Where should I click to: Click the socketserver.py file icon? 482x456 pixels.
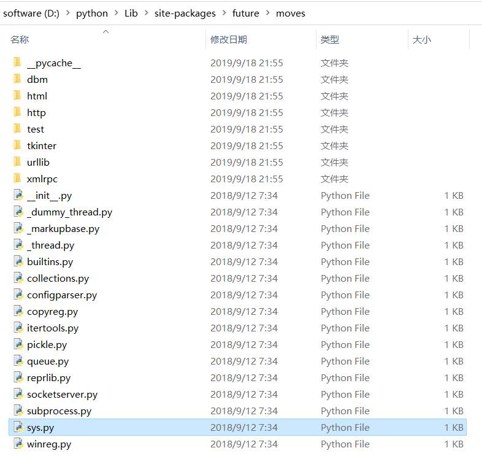(x=18, y=395)
